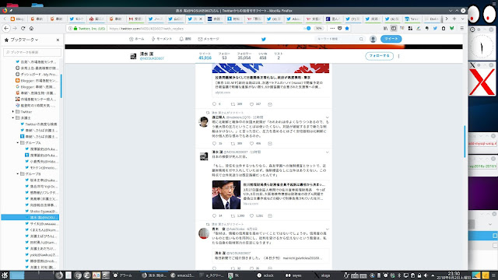This screenshot has height=280, width=498.
Task: Click the forward navigation arrow
Action: [15, 28]
